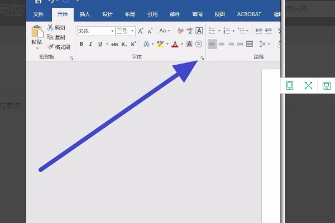The width and height of the screenshot is (335, 223).
Task: Expand the Font dialog launcher
Action: click(x=202, y=58)
